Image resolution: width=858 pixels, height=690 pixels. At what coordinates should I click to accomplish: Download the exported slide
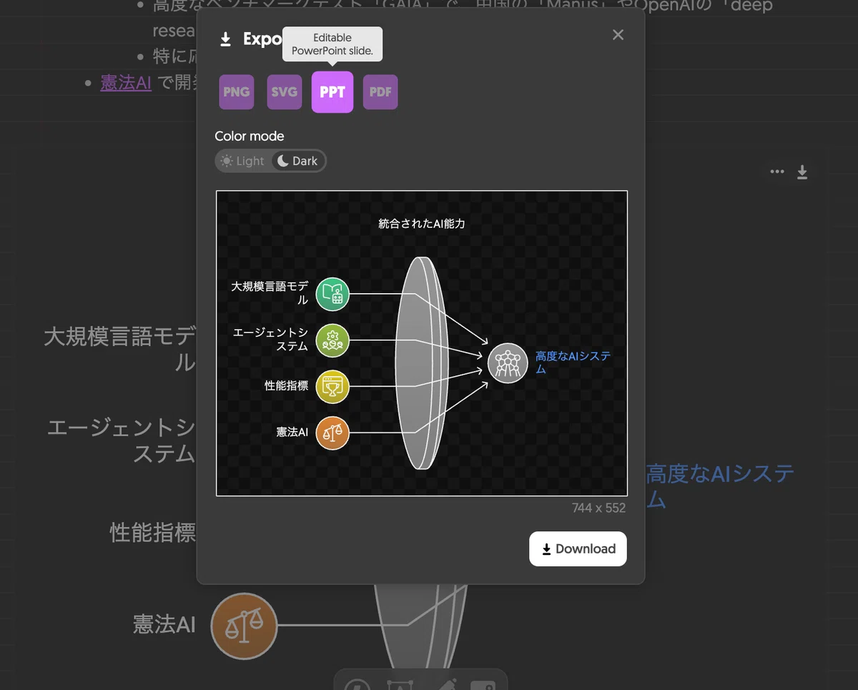(578, 549)
